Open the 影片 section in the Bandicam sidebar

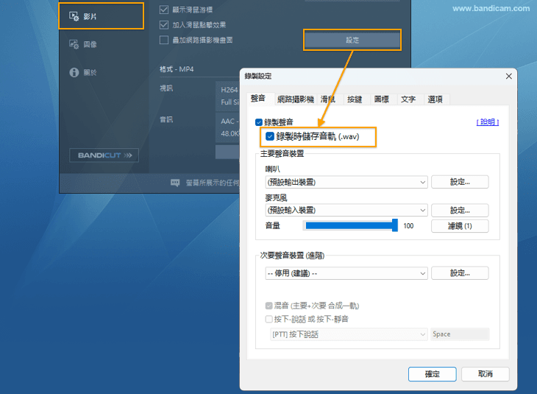coord(101,16)
